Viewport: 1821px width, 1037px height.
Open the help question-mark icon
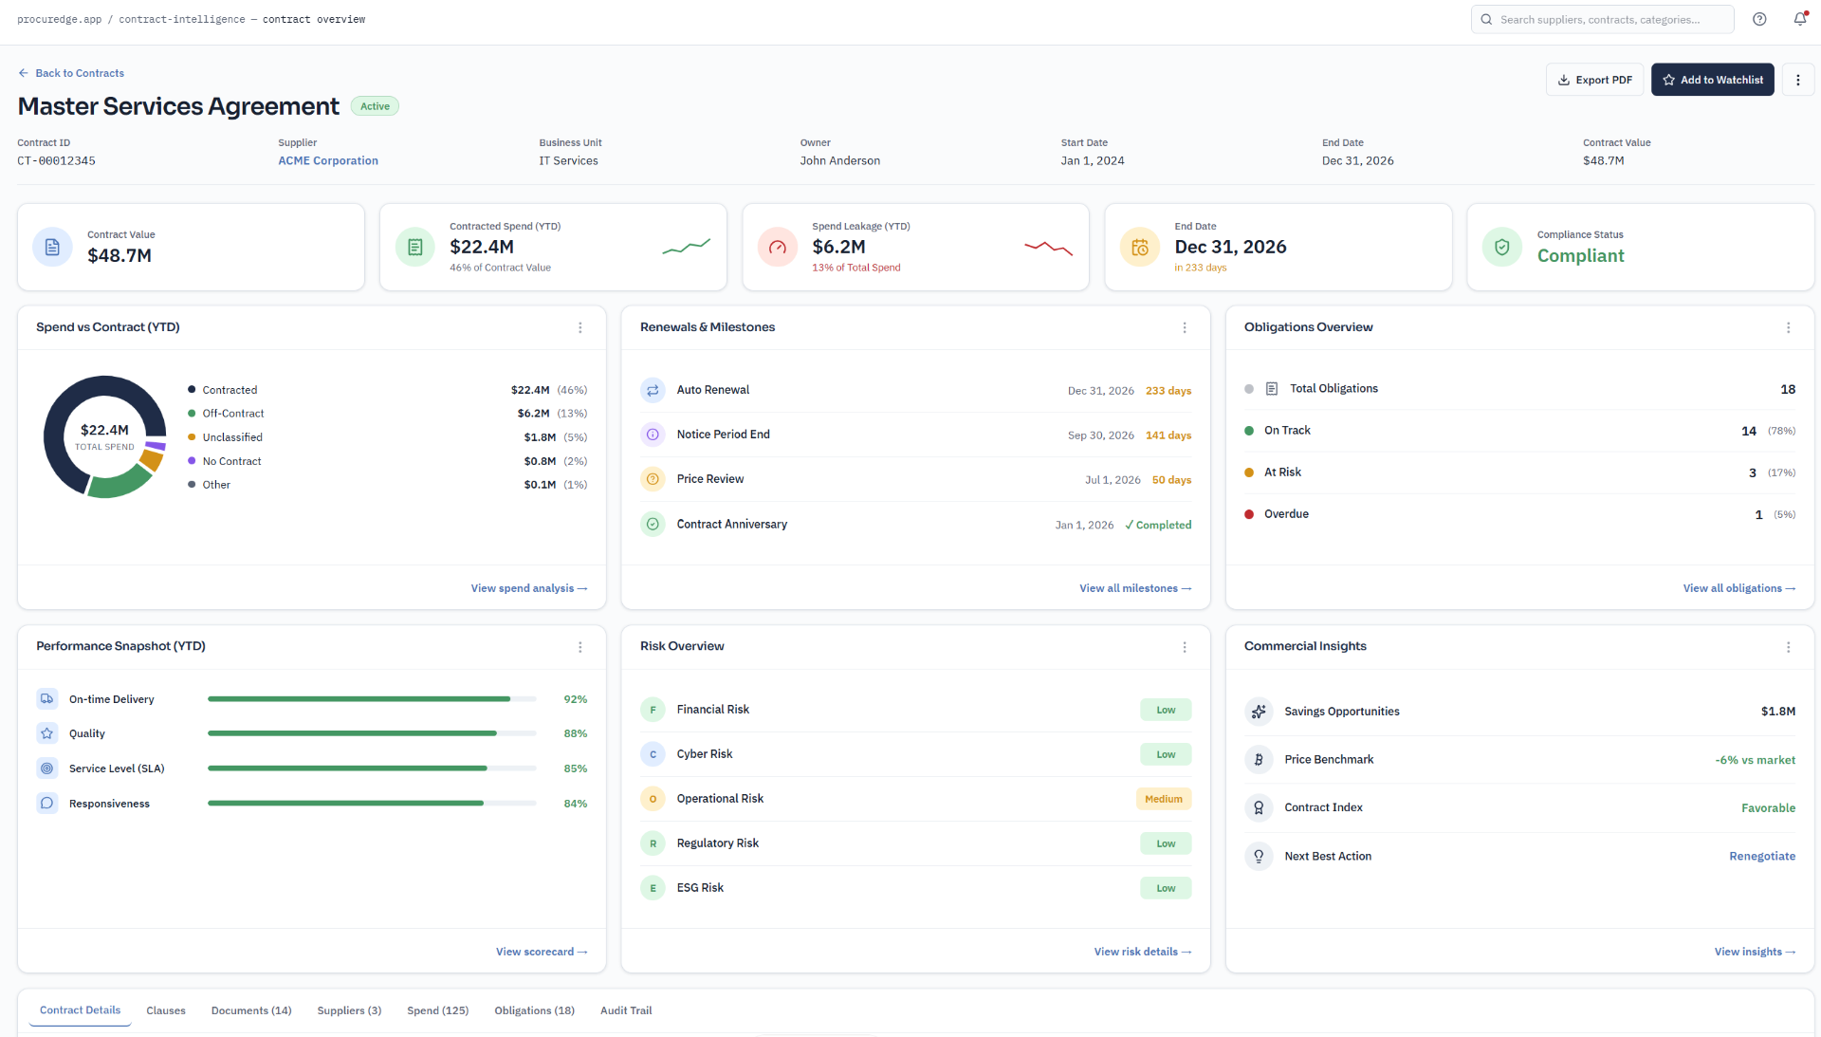pyautogui.click(x=1759, y=19)
